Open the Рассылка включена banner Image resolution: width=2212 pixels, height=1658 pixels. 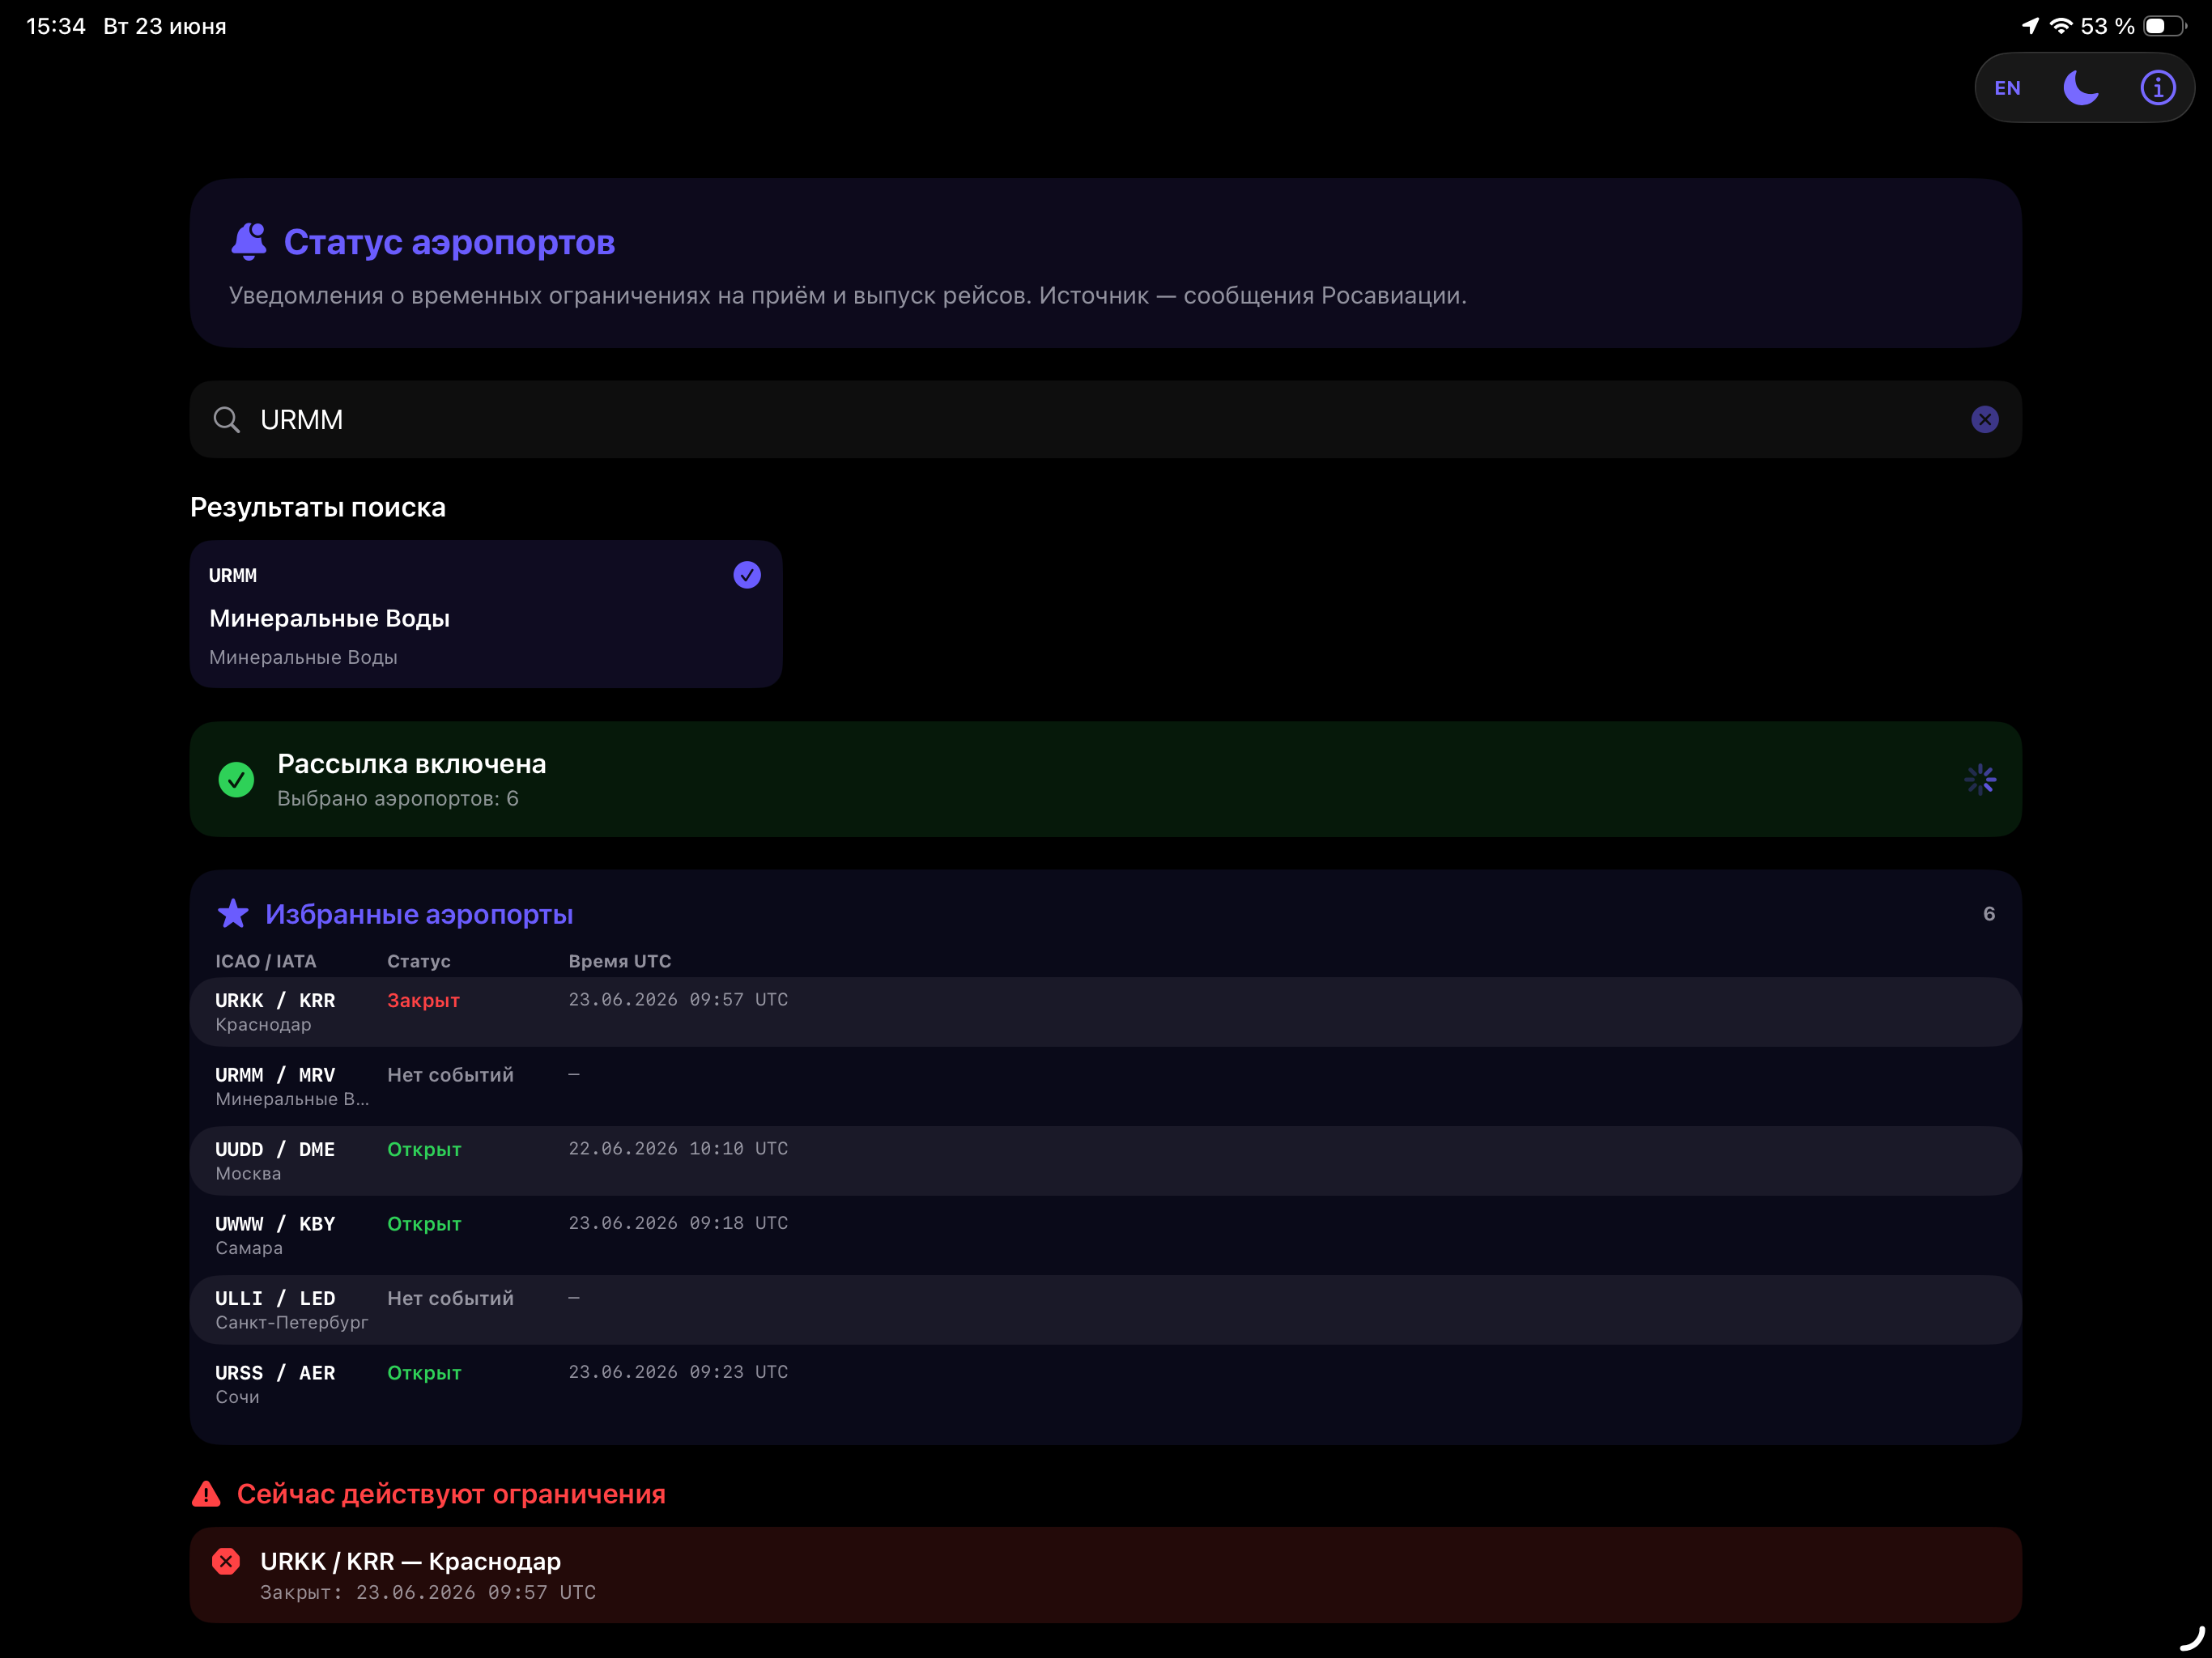point(1105,779)
